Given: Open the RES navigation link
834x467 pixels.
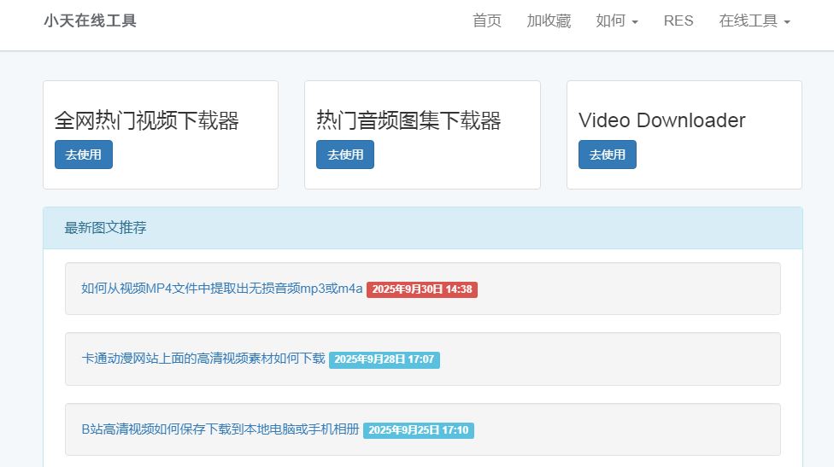Looking at the screenshot, I should (x=678, y=20).
